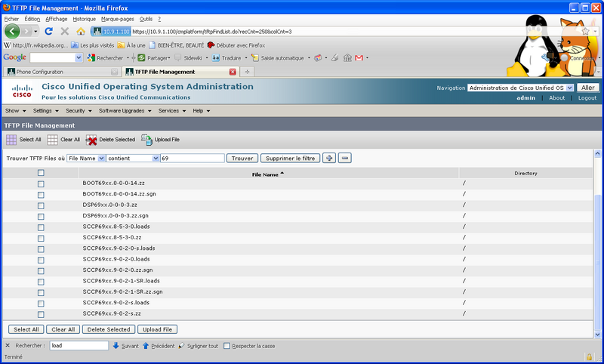Check the BOOT69xx.0-0-0-14.zz row checkbox
Viewport: 604px width, 364px height.
(41, 184)
